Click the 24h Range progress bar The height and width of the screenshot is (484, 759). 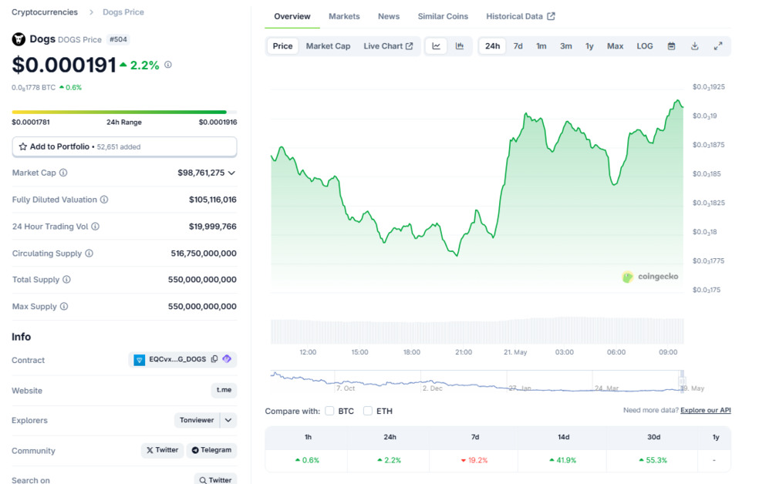coord(124,113)
